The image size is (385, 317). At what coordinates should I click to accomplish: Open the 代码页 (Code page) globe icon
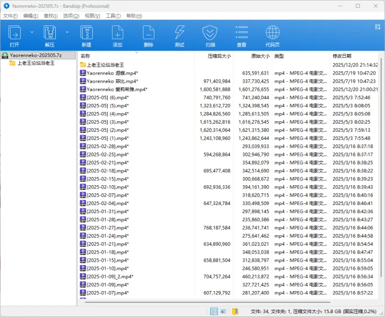point(272,33)
